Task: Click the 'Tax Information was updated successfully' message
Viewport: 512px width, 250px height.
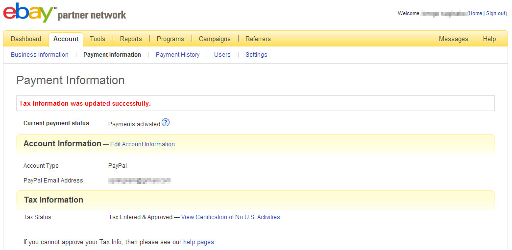Action: pos(85,104)
